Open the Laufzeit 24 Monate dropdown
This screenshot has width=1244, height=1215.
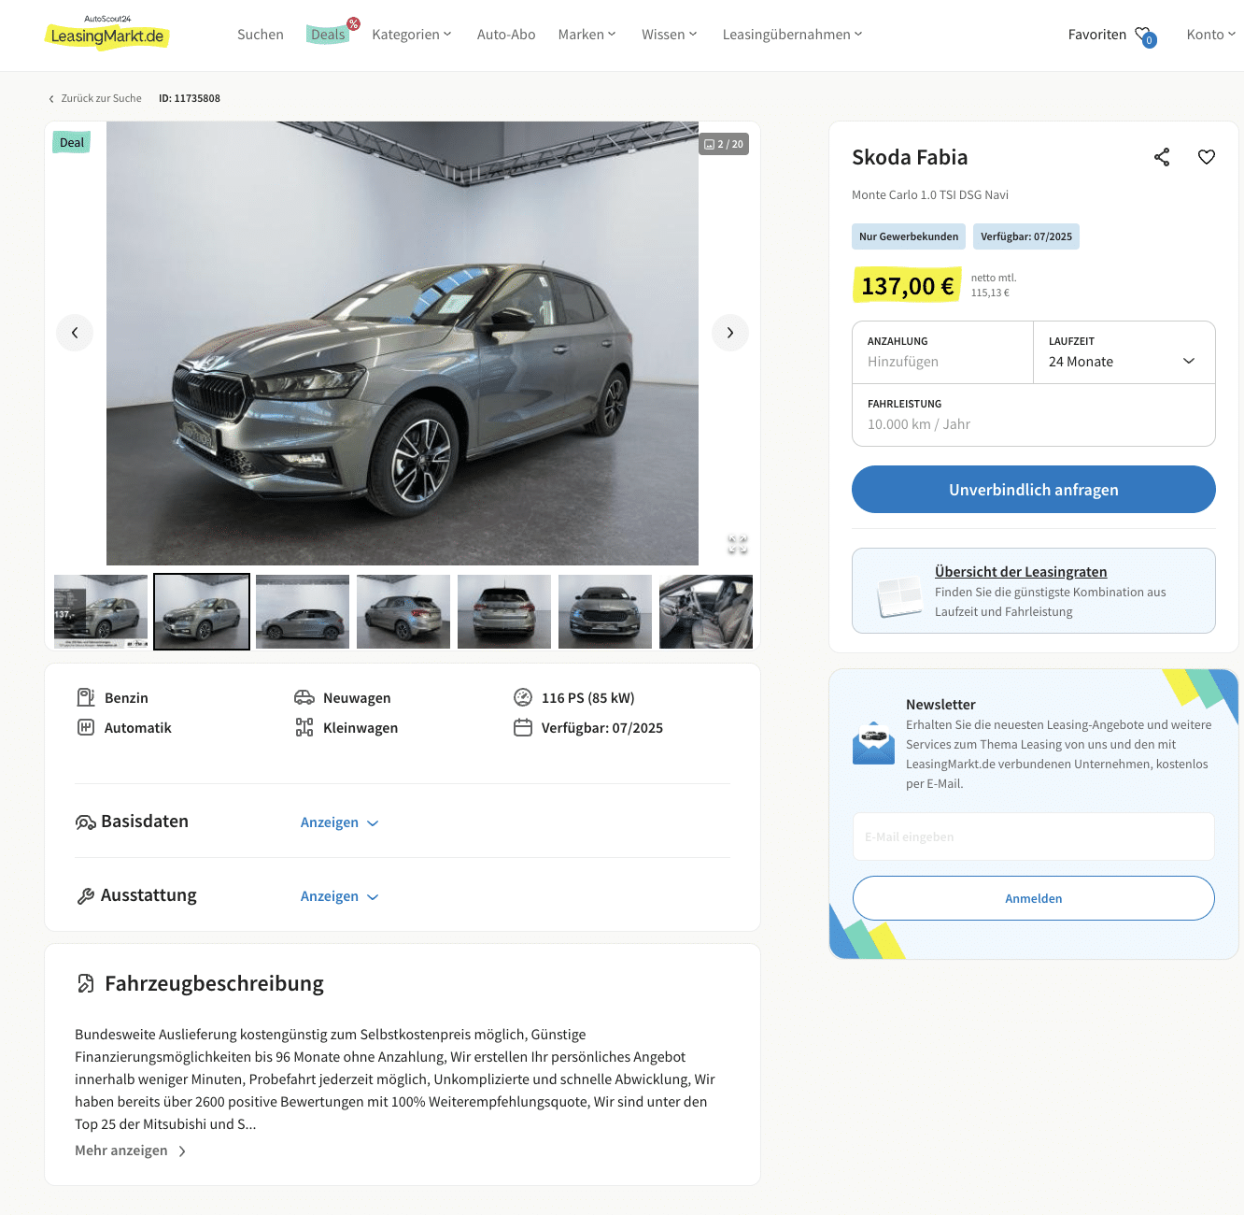1124,352
